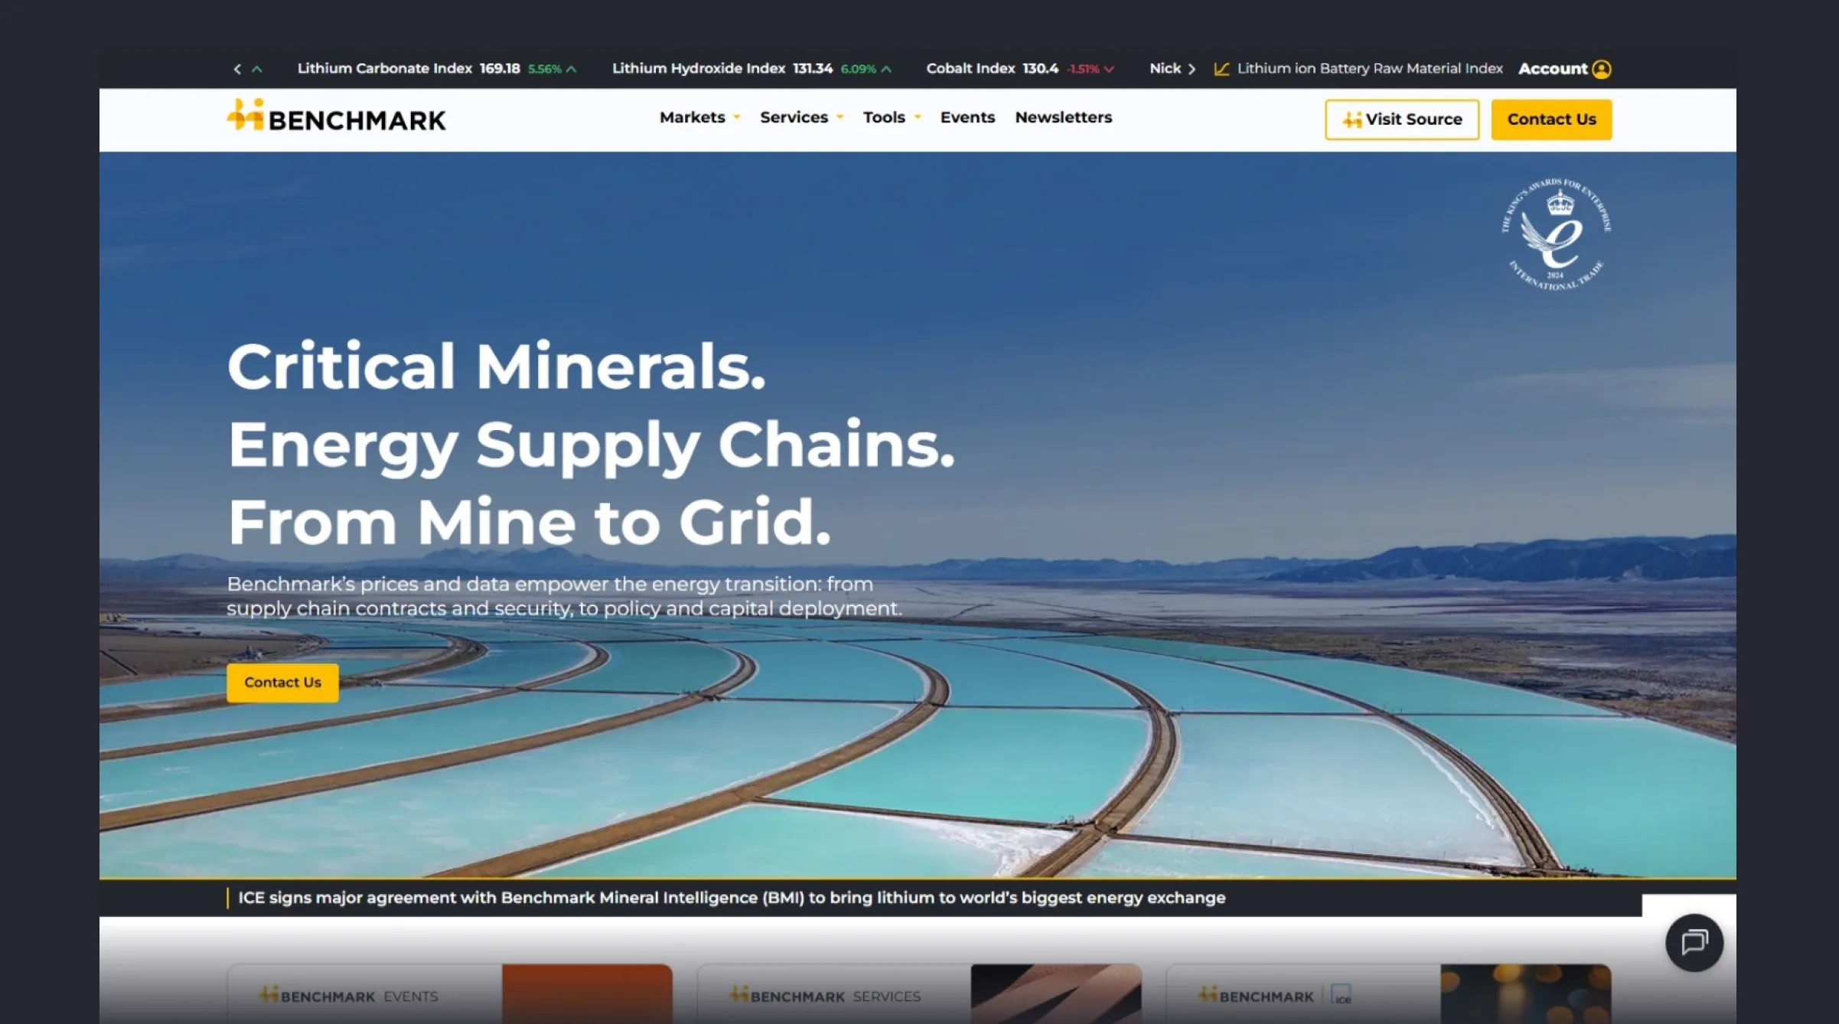Click the Benchmark logo in header
Screen dimensions: 1839x1024
coord(336,116)
